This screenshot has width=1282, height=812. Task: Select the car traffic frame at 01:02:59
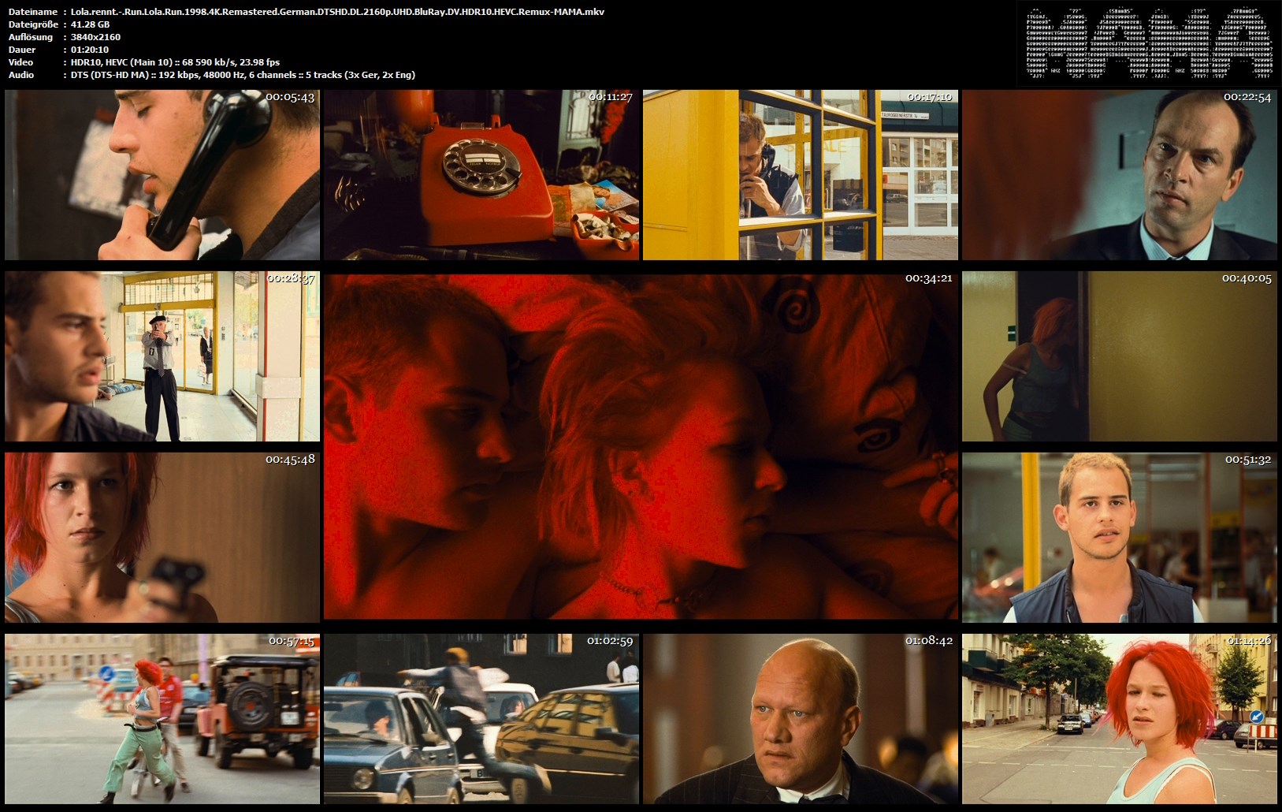(481, 719)
